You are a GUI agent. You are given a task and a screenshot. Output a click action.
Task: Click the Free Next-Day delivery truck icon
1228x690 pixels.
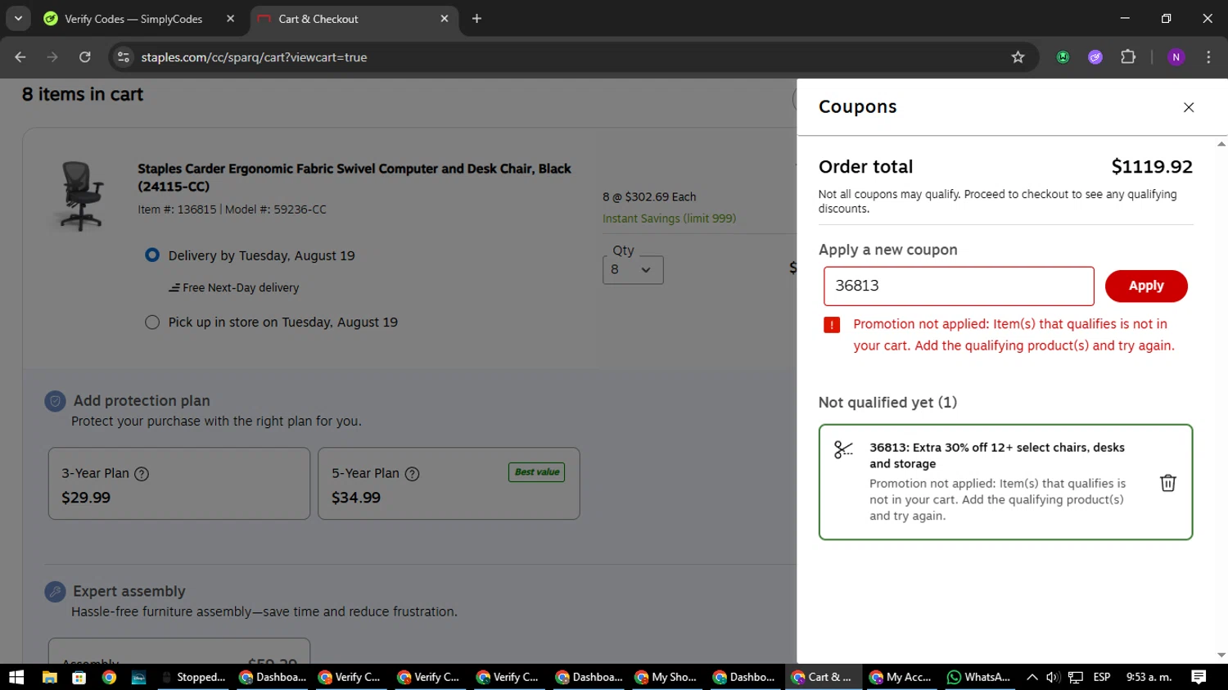point(174,288)
